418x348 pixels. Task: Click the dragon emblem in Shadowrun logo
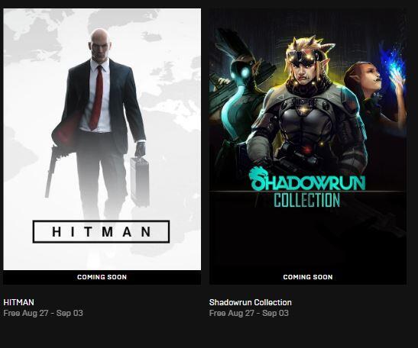(x=258, y=179)
